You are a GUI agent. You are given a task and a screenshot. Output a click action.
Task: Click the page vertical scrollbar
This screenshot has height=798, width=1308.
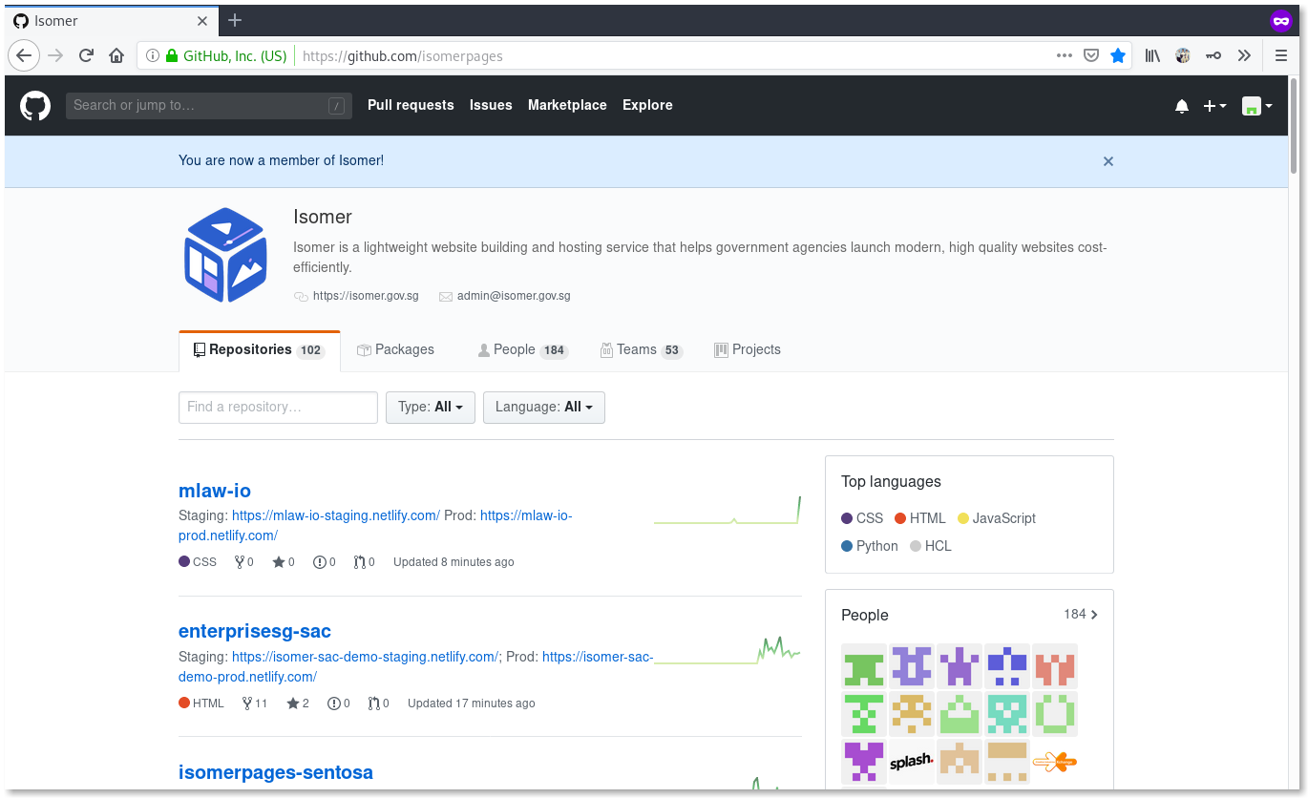click(1294, 124)
